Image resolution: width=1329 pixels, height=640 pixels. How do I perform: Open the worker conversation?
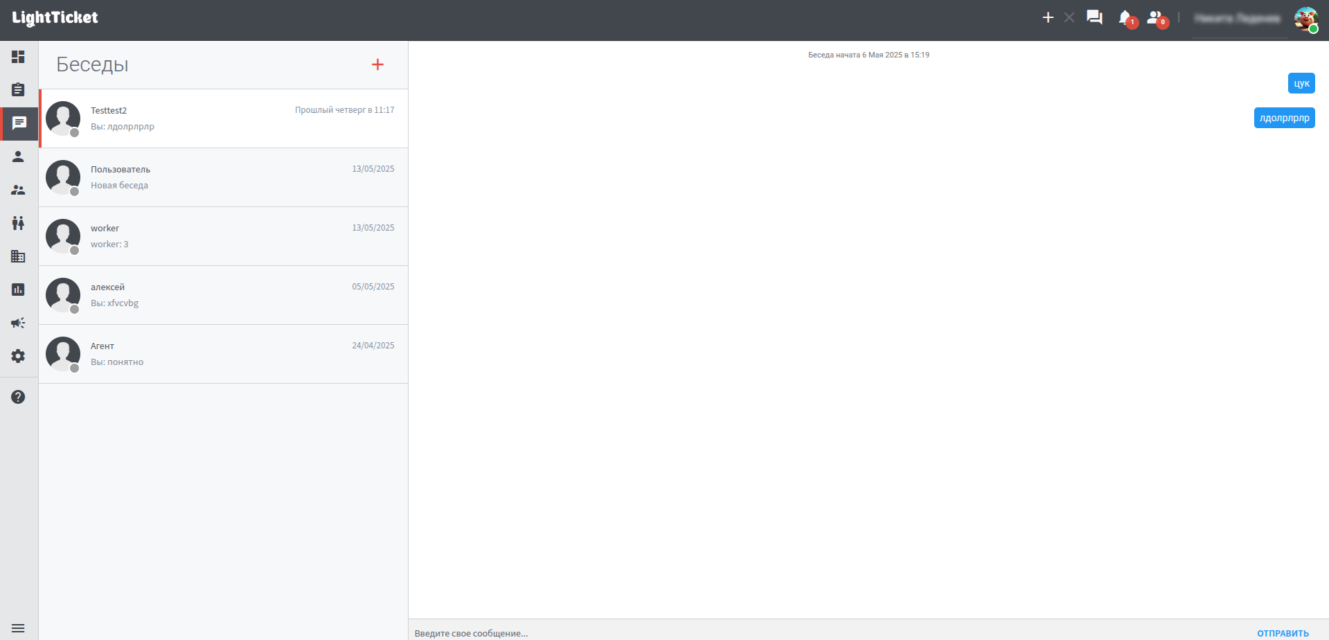pos(223,236)
